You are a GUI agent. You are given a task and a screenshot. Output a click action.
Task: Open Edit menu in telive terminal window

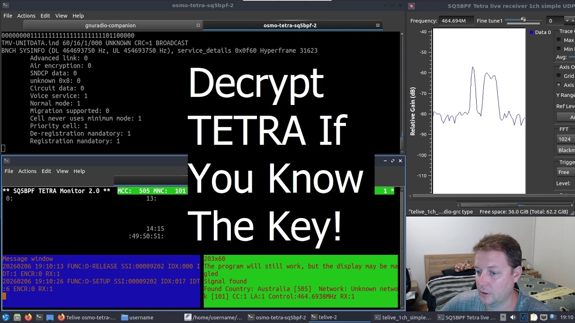click(x=46, y=171)
